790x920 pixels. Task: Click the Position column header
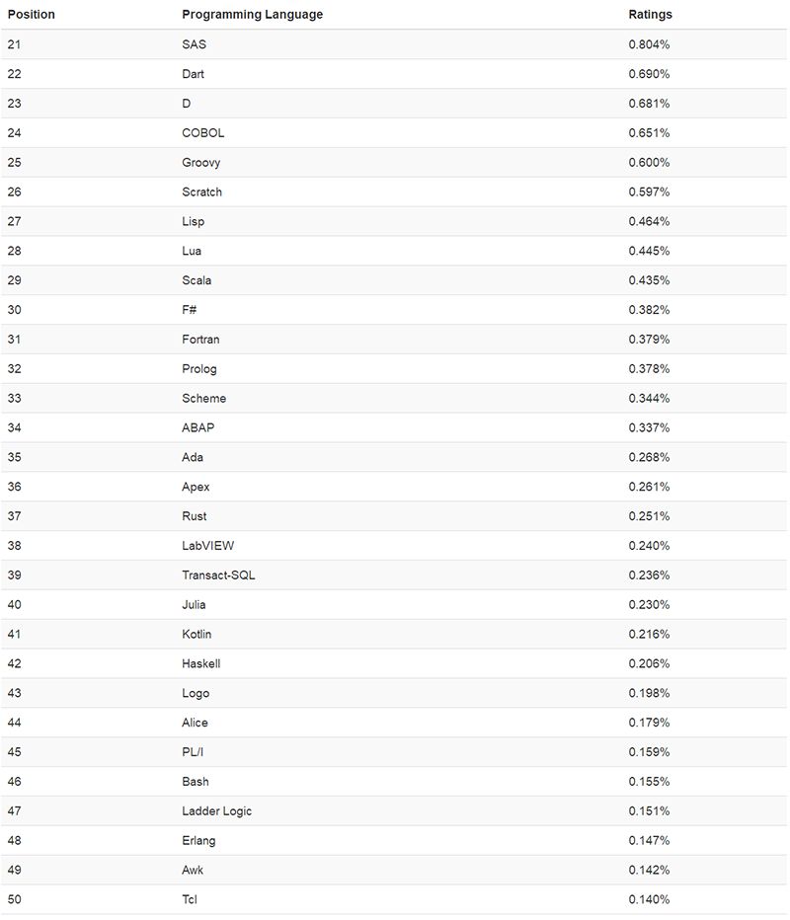32,15
